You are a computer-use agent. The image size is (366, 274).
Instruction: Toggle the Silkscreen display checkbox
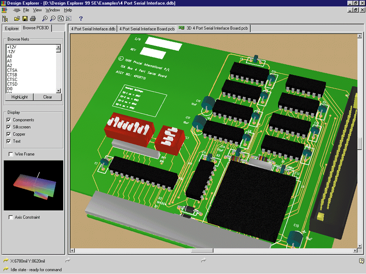[9, 127]
